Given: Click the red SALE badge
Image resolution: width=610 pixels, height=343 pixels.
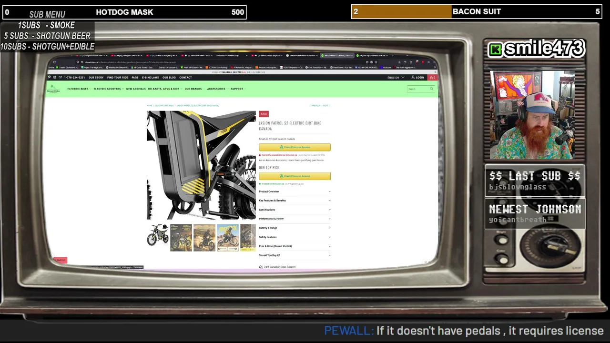Looking at the screenshot, I should [264, 114].
